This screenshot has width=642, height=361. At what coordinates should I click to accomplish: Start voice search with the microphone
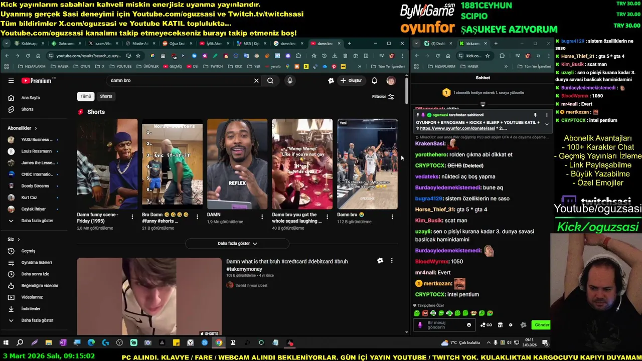tap(290, 80)
